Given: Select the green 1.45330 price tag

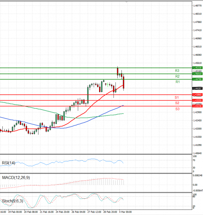Looking at the screenshot, I should [197, 68].
